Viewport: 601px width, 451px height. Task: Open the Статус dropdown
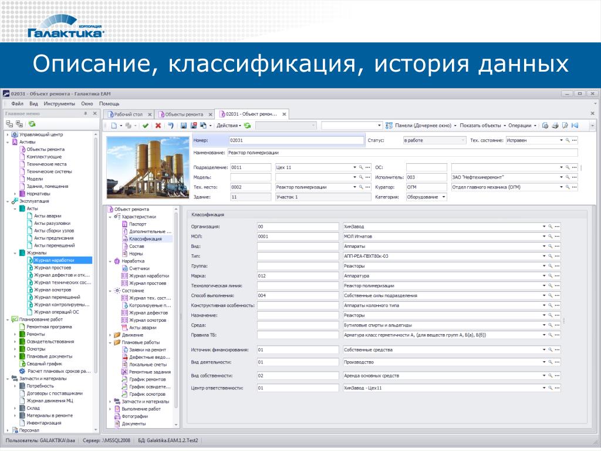462,140
